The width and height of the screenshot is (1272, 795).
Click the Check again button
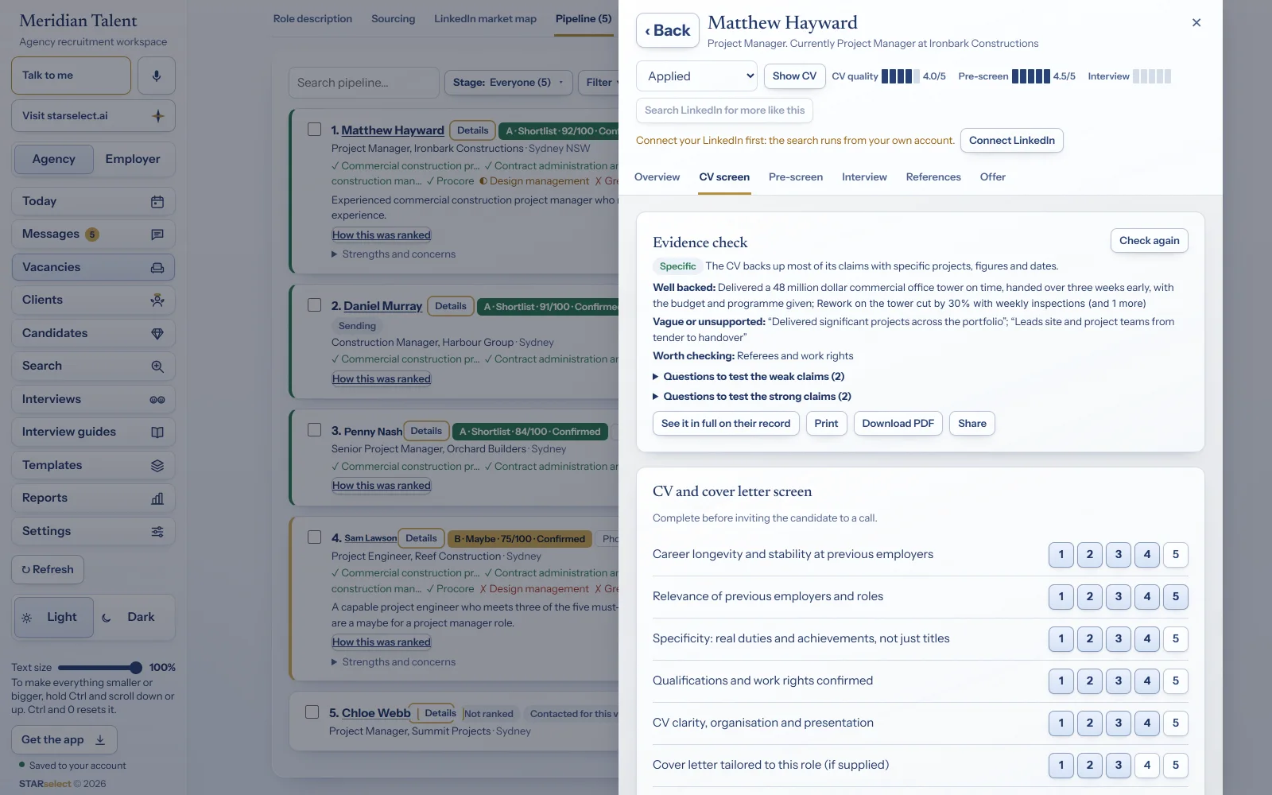[x=1150, y=241]
